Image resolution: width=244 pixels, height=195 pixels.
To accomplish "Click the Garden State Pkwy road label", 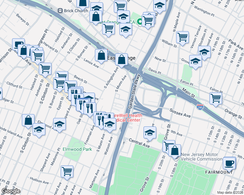I will click(134, 91).
